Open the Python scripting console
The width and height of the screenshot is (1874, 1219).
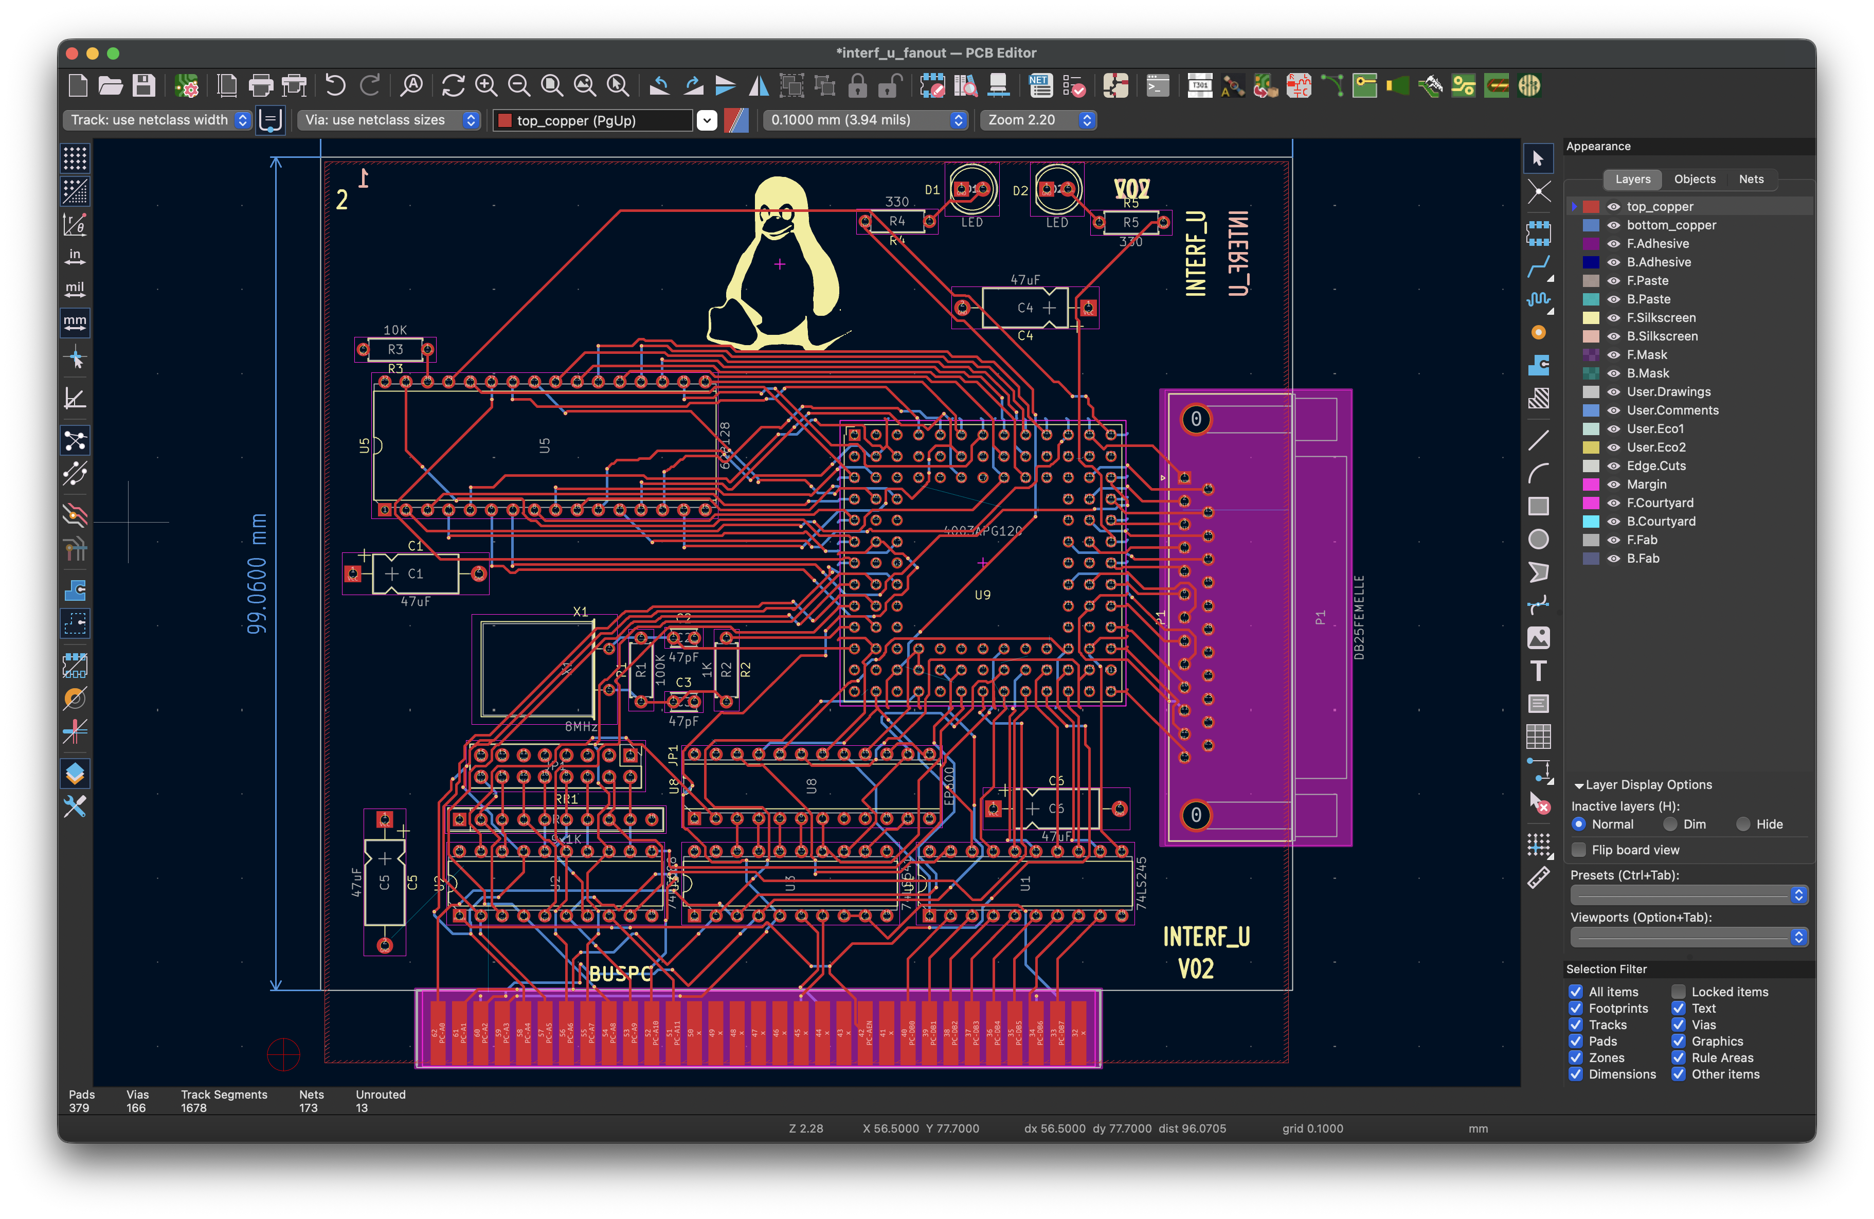(1158, 86)
